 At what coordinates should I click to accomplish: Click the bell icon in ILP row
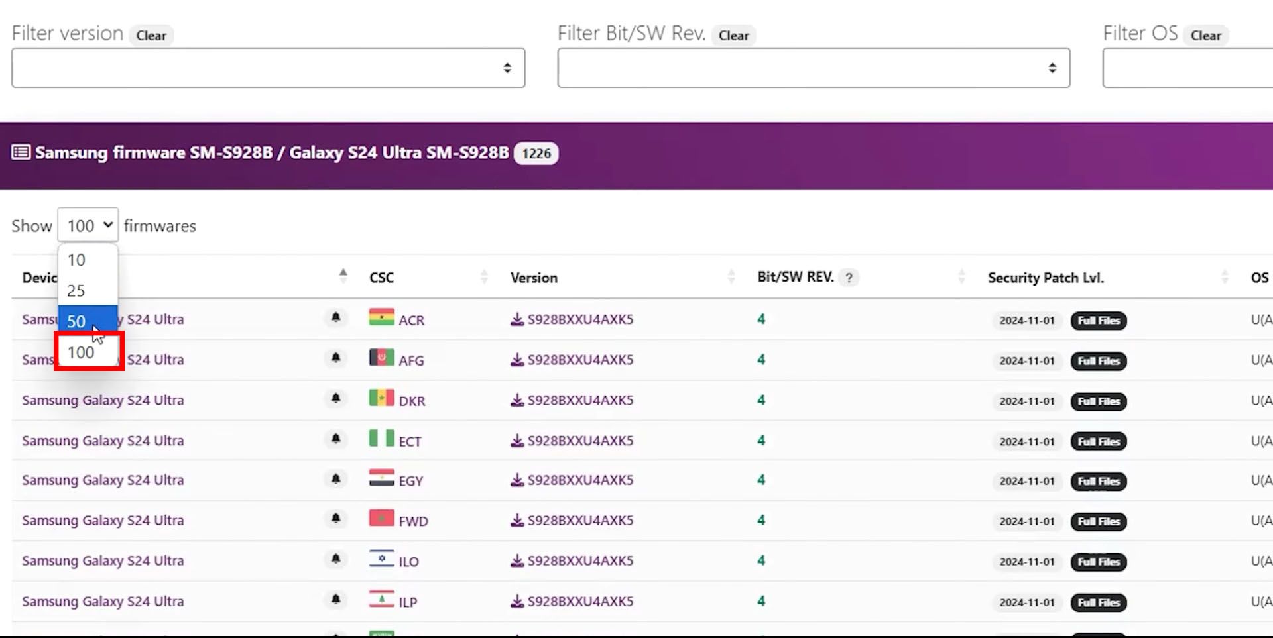click(x=336, y=600)
